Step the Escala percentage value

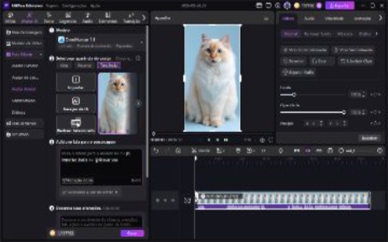click(363, 94)
